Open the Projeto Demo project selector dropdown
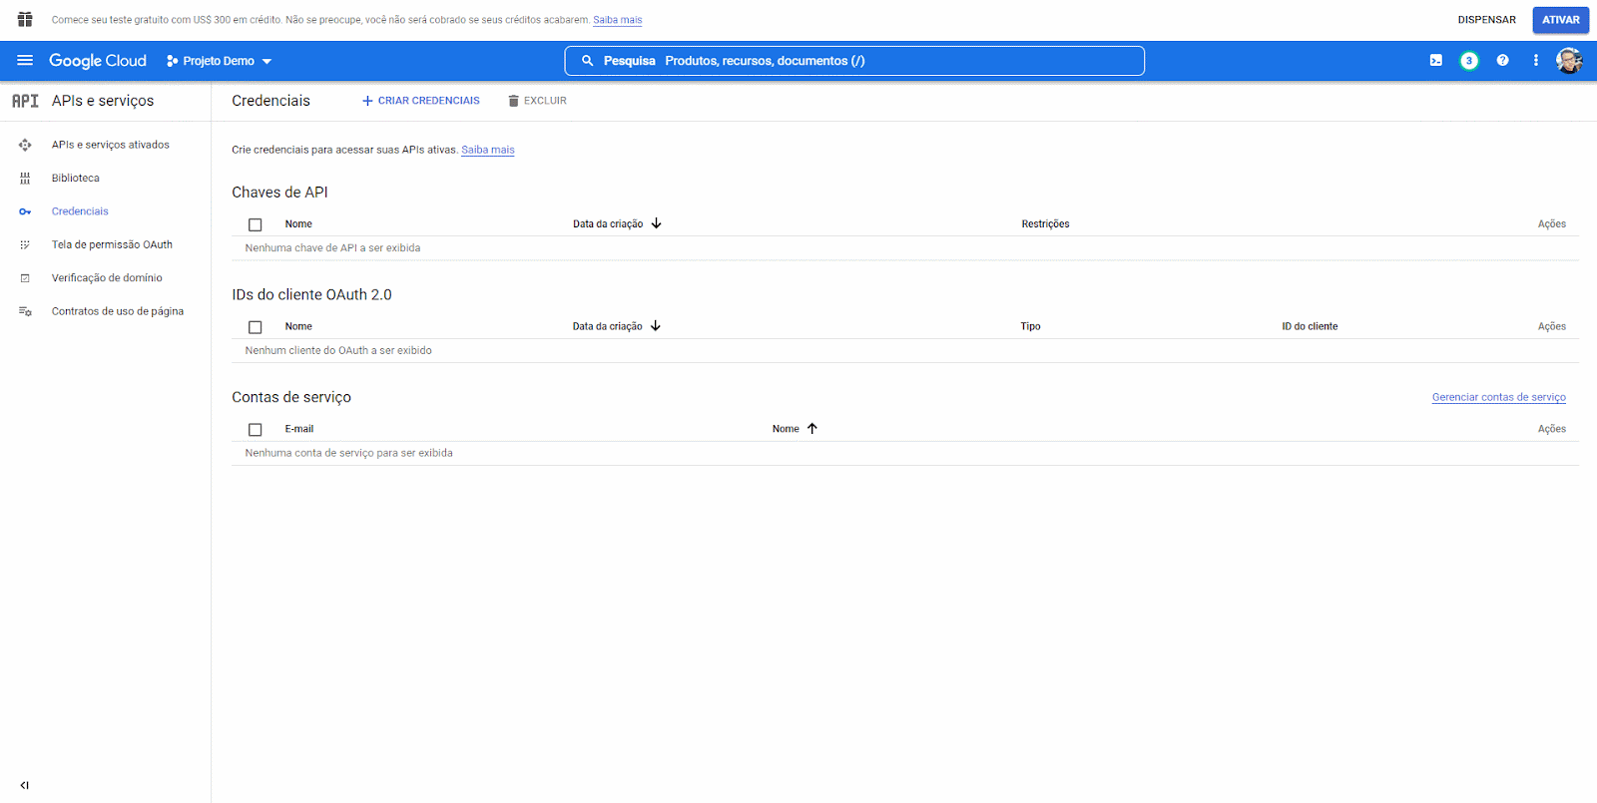Screen dimensions: 1597x803 (219, 61)
